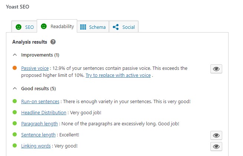The width and height of the screenshot is (243, 156).
Task: Click the Schema grid icon
Action: pyautogui.click(x=83, y=27)
